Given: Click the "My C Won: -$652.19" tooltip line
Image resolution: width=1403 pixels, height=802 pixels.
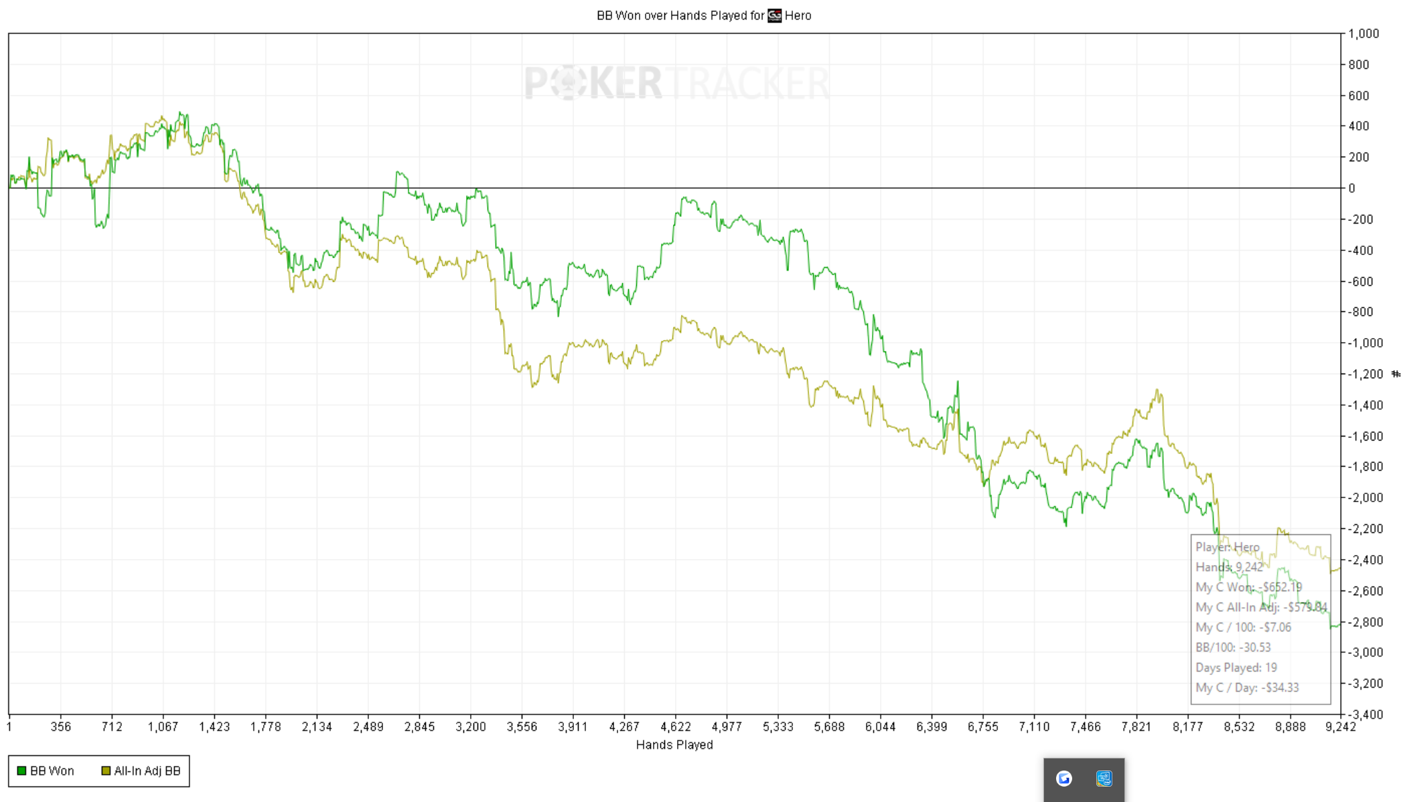Looking at the screenshot, I should click(x=1249, y=587).
